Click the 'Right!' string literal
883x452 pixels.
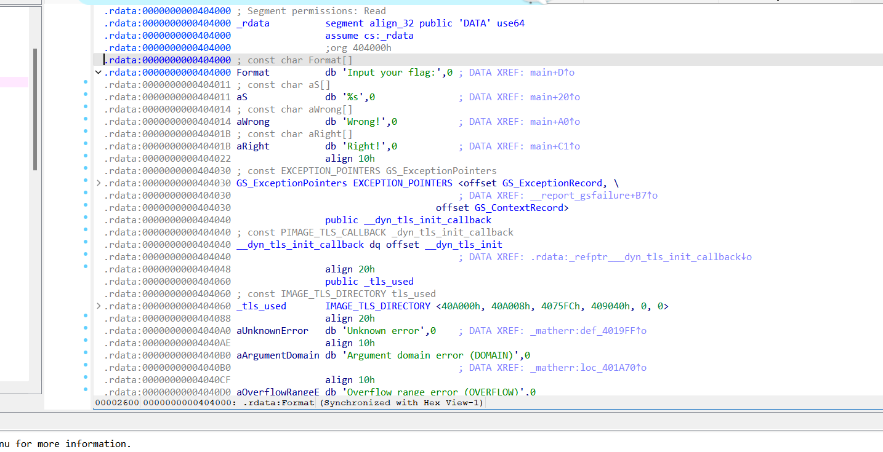(364, 146)
